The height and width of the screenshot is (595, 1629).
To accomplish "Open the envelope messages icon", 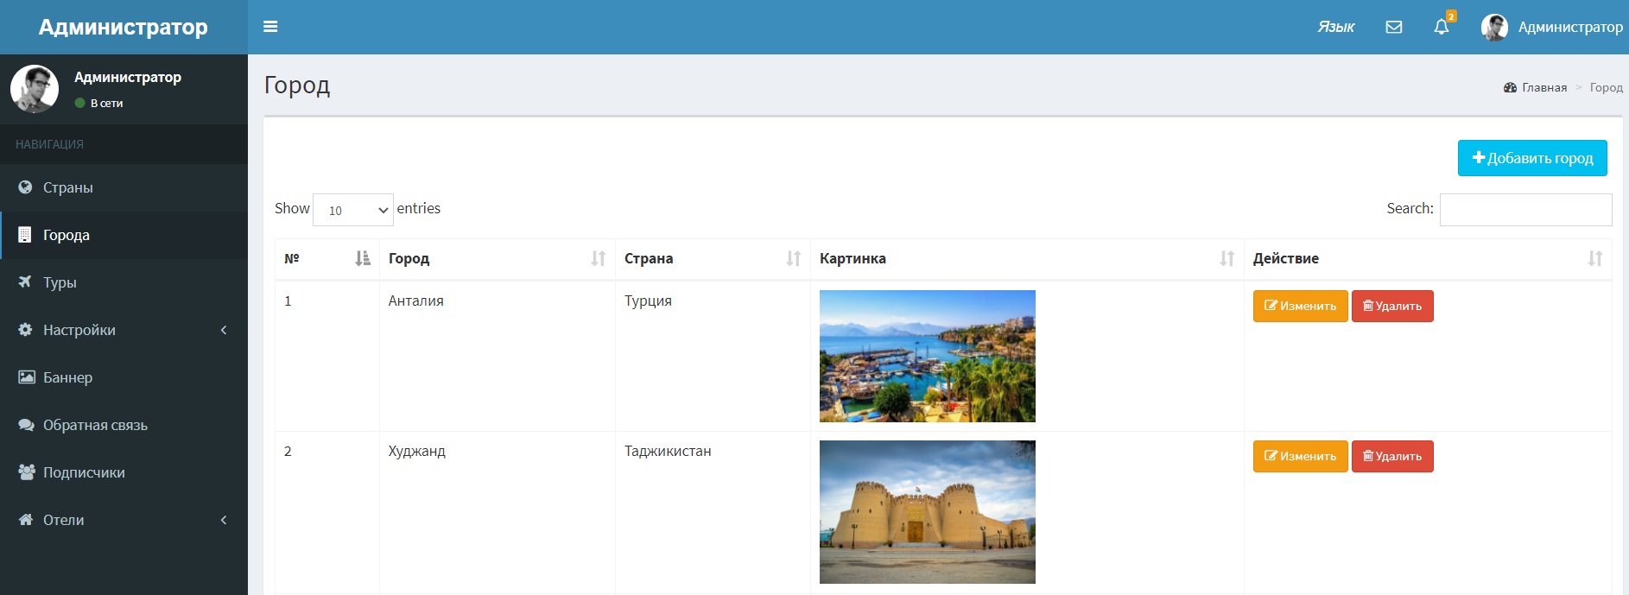I will [1393, 27].
